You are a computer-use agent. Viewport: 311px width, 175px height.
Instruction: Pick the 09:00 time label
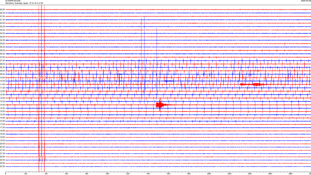pos(3,71)
